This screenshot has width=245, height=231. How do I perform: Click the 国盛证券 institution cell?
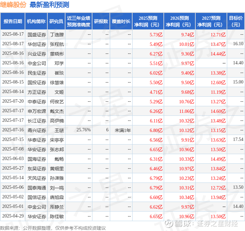click(37, 35)
